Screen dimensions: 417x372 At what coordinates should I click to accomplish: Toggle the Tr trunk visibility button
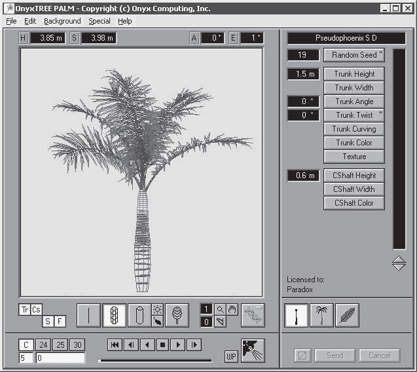(24, 310)
